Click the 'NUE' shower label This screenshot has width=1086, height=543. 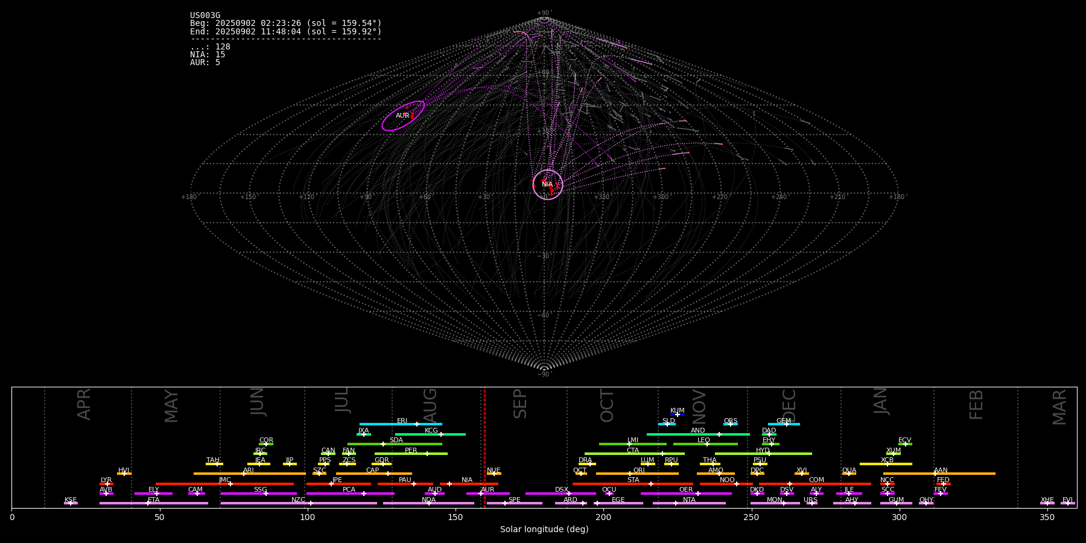tap(494, 471)
